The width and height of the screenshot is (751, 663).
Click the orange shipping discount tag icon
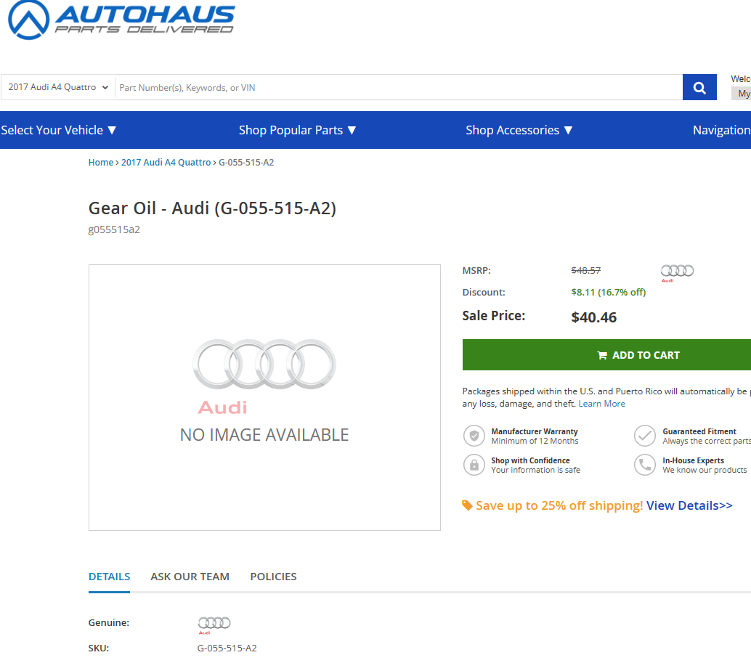click(467, 505)
